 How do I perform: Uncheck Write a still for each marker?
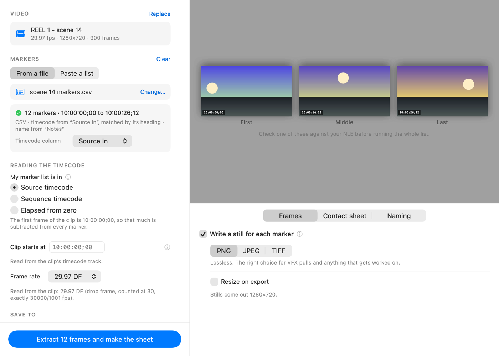click(x=203, y=234)
